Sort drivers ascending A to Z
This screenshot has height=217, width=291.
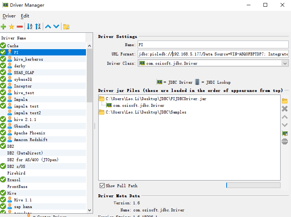coord(30,27)
